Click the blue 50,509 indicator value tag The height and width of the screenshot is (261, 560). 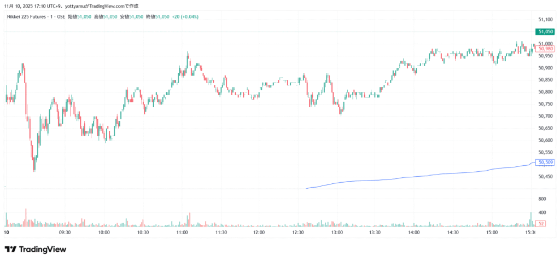click(546, 163)
